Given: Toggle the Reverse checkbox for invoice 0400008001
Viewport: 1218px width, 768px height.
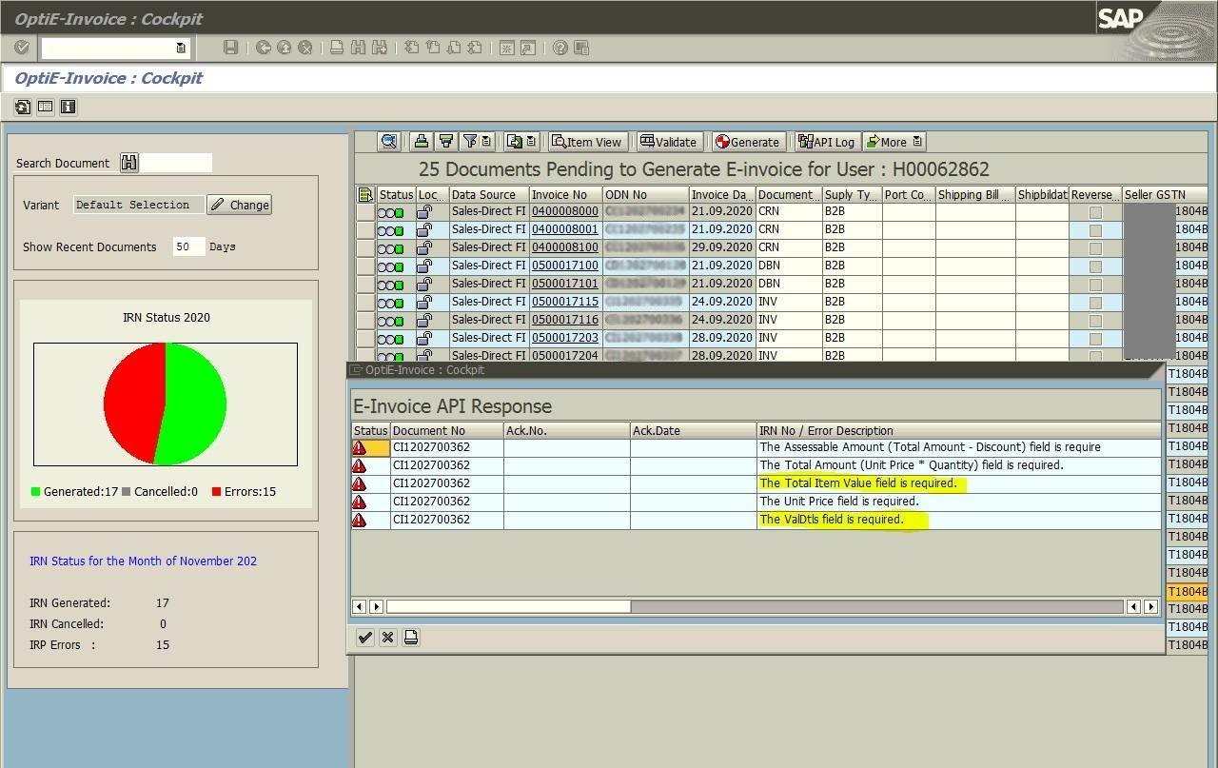Looking at the screenshot, I should coord(1095,230).
